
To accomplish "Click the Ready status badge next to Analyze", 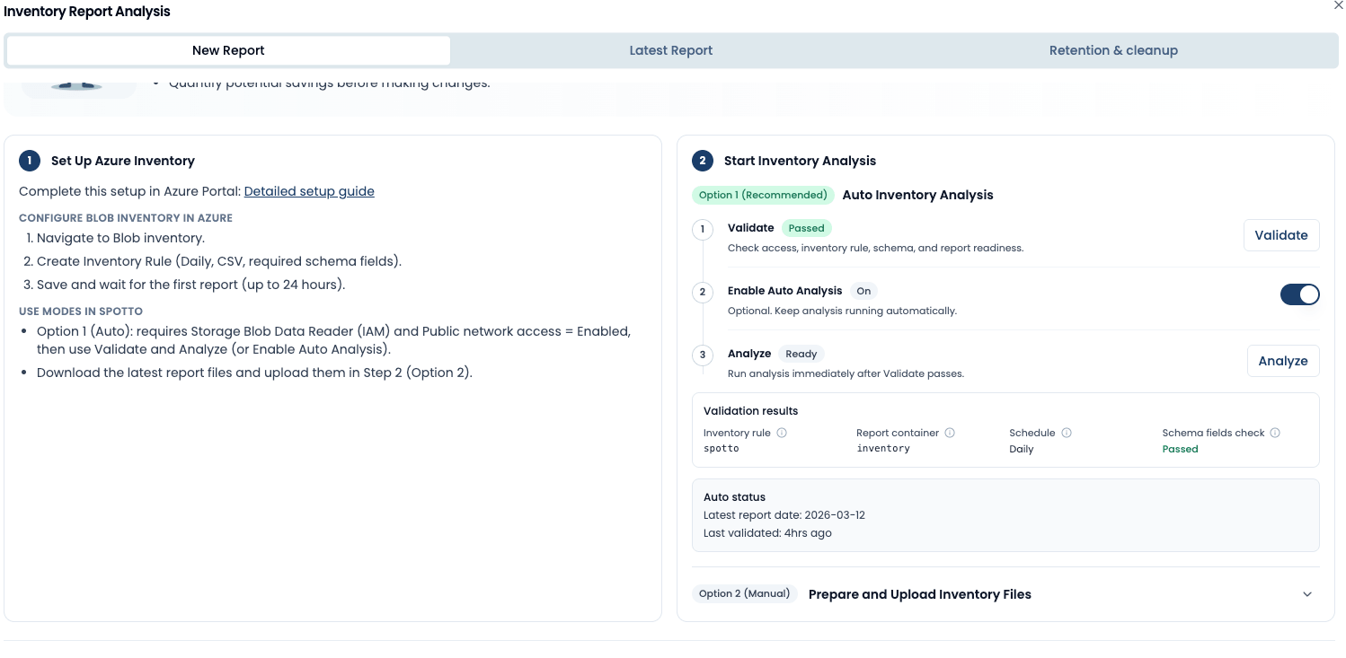I will point(801,353).
